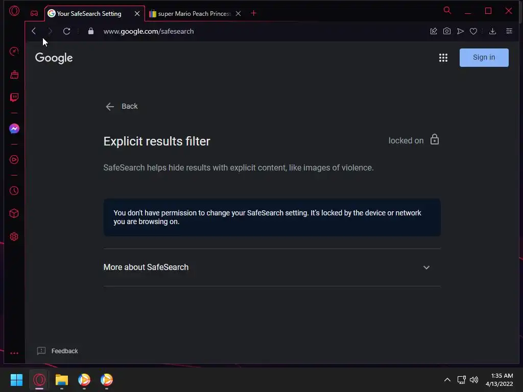523x392 pixels.
Task: Search tabs with magnifier icon
Action: pos(447,10)
